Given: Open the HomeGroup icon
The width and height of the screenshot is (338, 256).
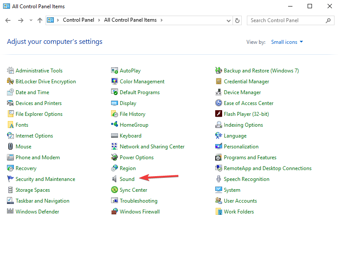Looking at the screenshot, I should [115, 125].
